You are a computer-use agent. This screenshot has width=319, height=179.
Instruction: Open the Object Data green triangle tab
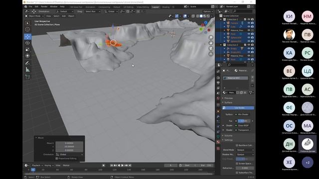click(218, 137)
